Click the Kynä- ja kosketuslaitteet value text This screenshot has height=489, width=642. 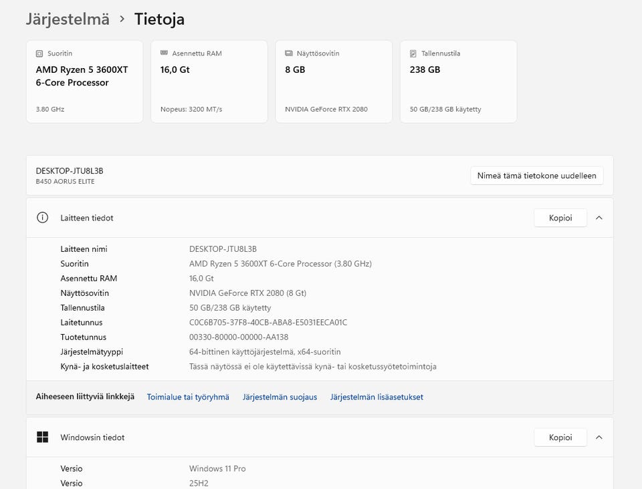click(x=313, y=366)
